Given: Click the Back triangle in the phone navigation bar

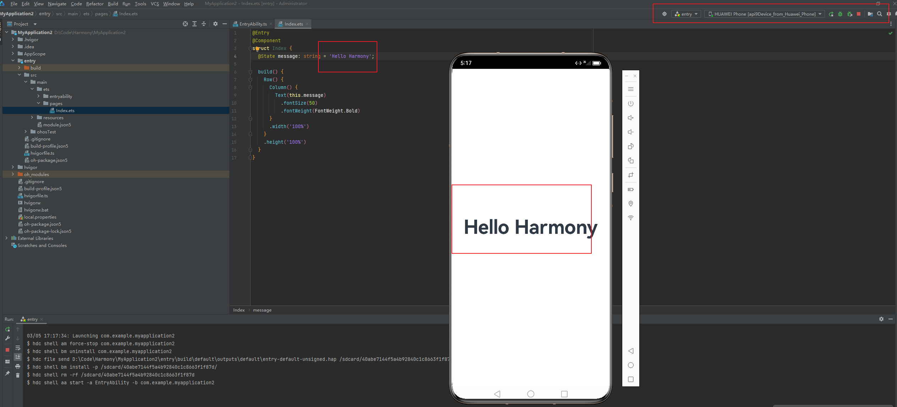Looking at the screenshot, I should (x=497, y=394).
